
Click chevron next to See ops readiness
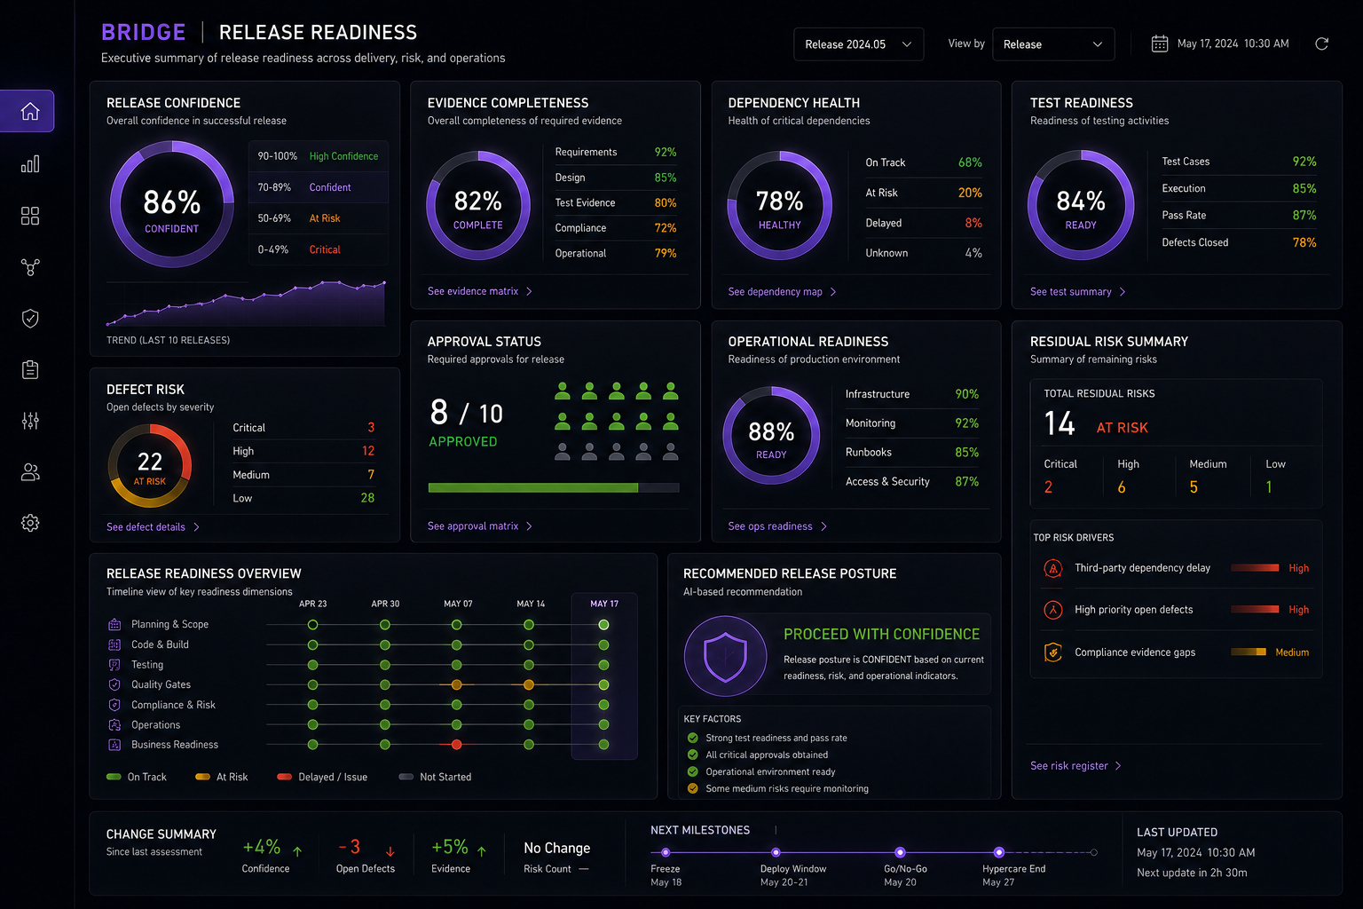823,526
